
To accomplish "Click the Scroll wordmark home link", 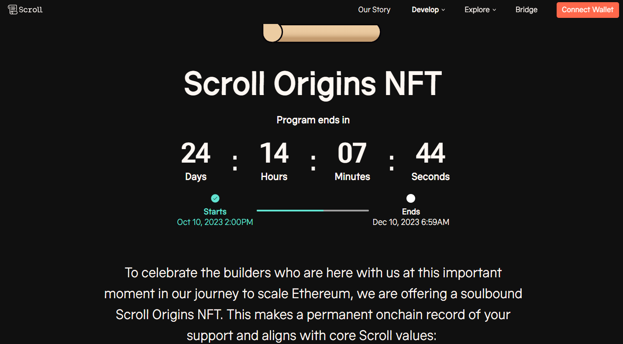I will click(31, 10).
